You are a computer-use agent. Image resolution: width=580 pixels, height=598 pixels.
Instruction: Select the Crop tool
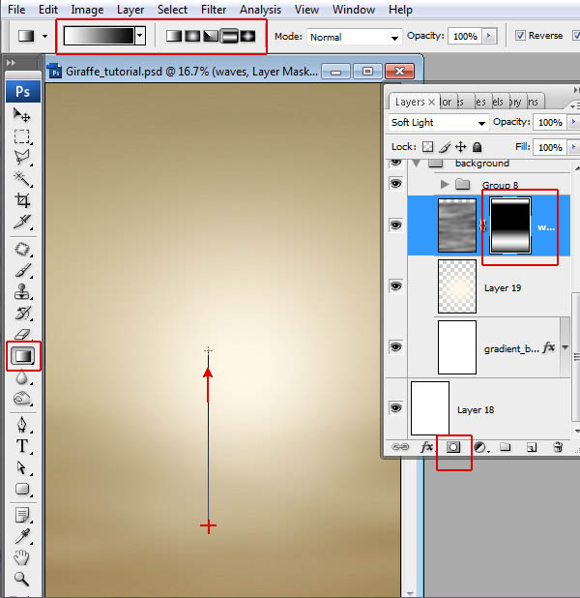click(22, 200)
